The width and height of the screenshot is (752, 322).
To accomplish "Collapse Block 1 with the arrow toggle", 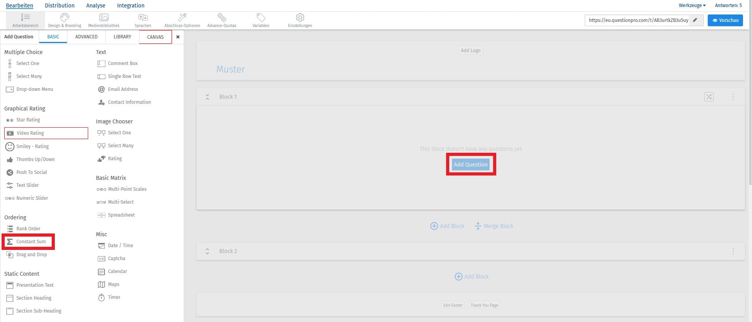I will tap(208, 97).
